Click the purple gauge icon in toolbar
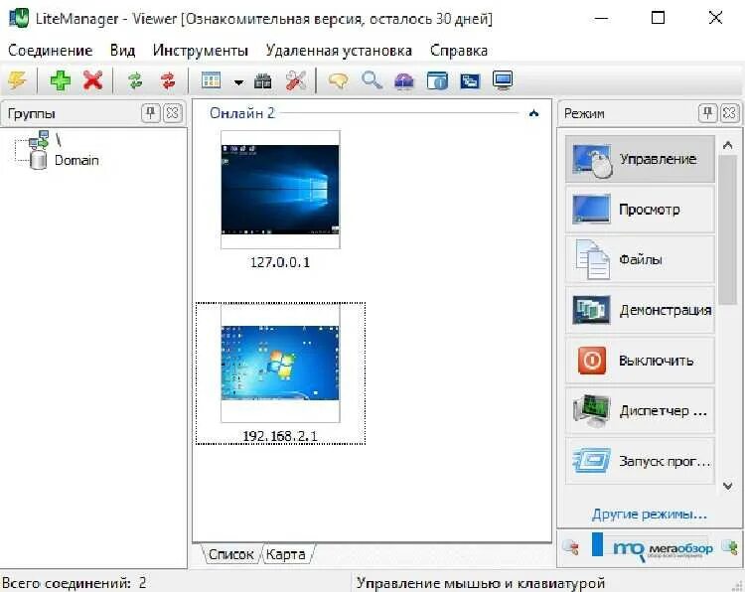The image size is (745, 592). tap(404, 80)
